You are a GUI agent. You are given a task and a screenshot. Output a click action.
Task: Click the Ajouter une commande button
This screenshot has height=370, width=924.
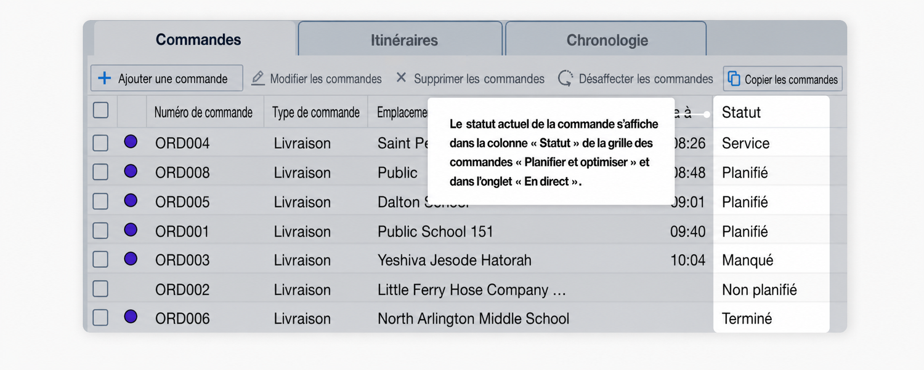pyautogui.click(x=166, y=79)
